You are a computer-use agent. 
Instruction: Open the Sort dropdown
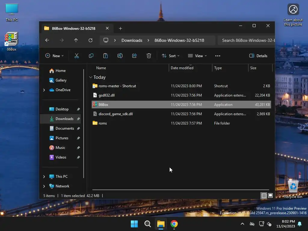171,56
